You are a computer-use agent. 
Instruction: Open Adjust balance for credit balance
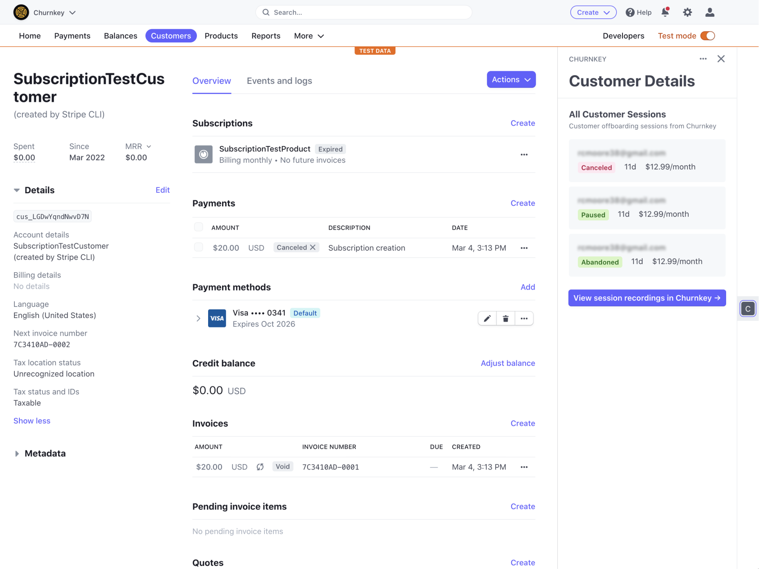tap(508, 363)
